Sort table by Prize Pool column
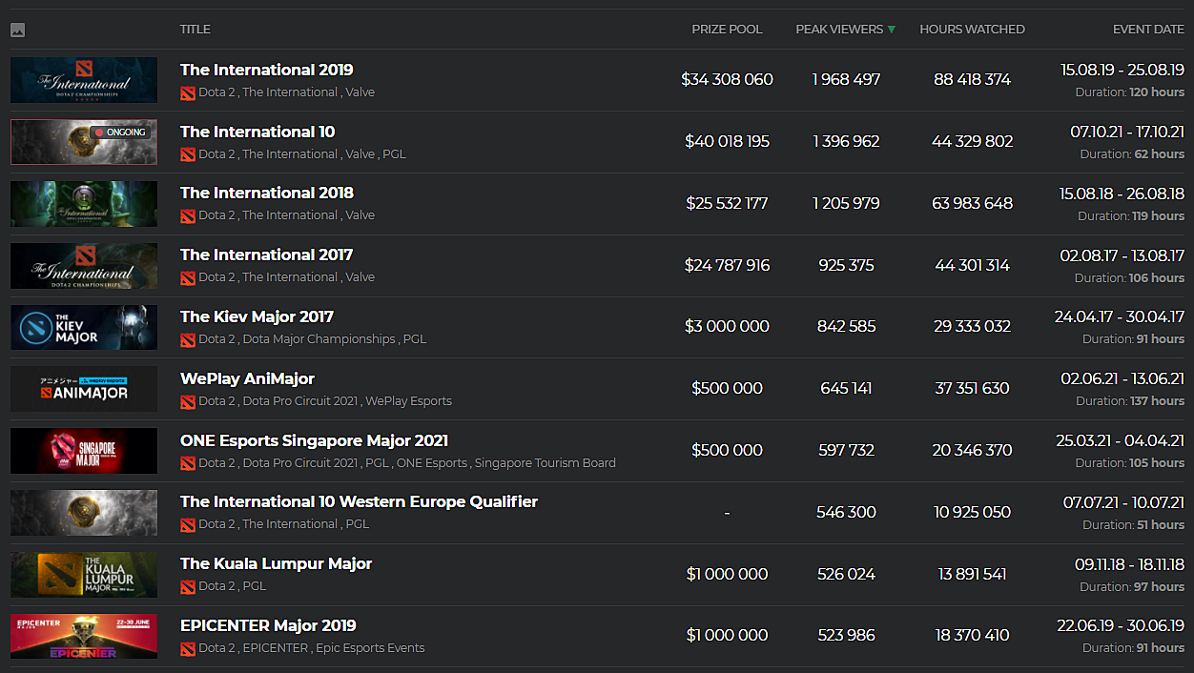The width and height of the screenshot is (1194, 673). (x=727, y=30)
